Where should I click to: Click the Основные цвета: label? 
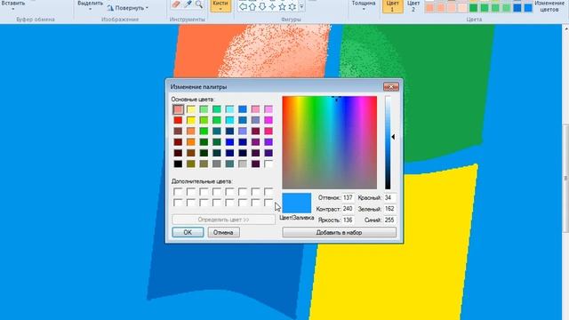193,99
